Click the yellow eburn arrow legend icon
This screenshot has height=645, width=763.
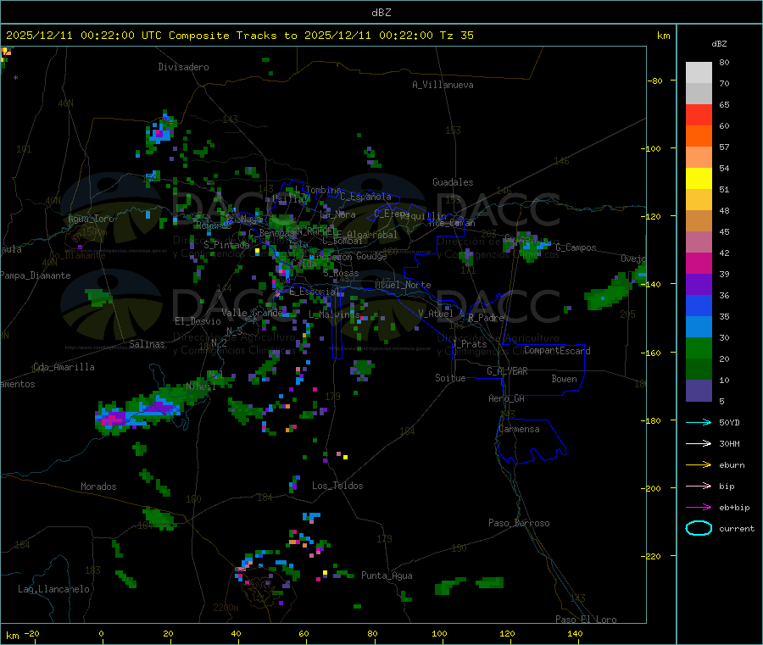click(699, 465)
